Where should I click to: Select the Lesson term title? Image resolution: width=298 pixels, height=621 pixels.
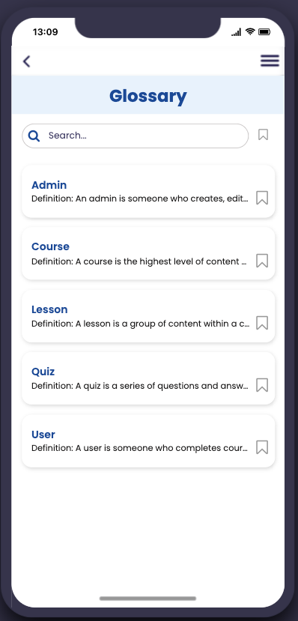[x=49, y=309]
